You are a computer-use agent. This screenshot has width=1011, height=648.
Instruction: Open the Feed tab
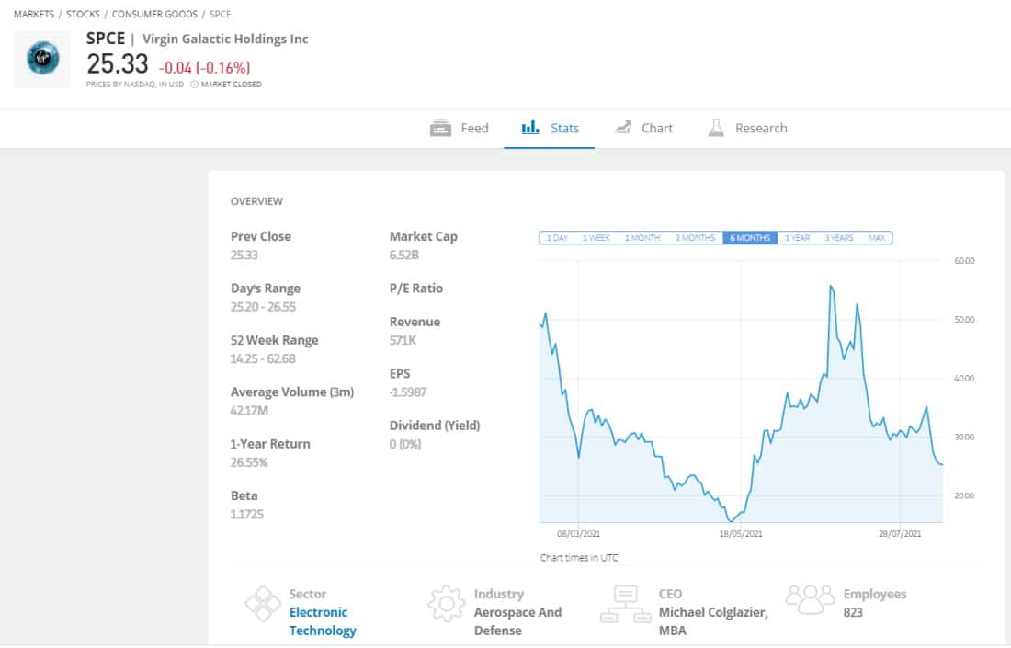(459, 129)
